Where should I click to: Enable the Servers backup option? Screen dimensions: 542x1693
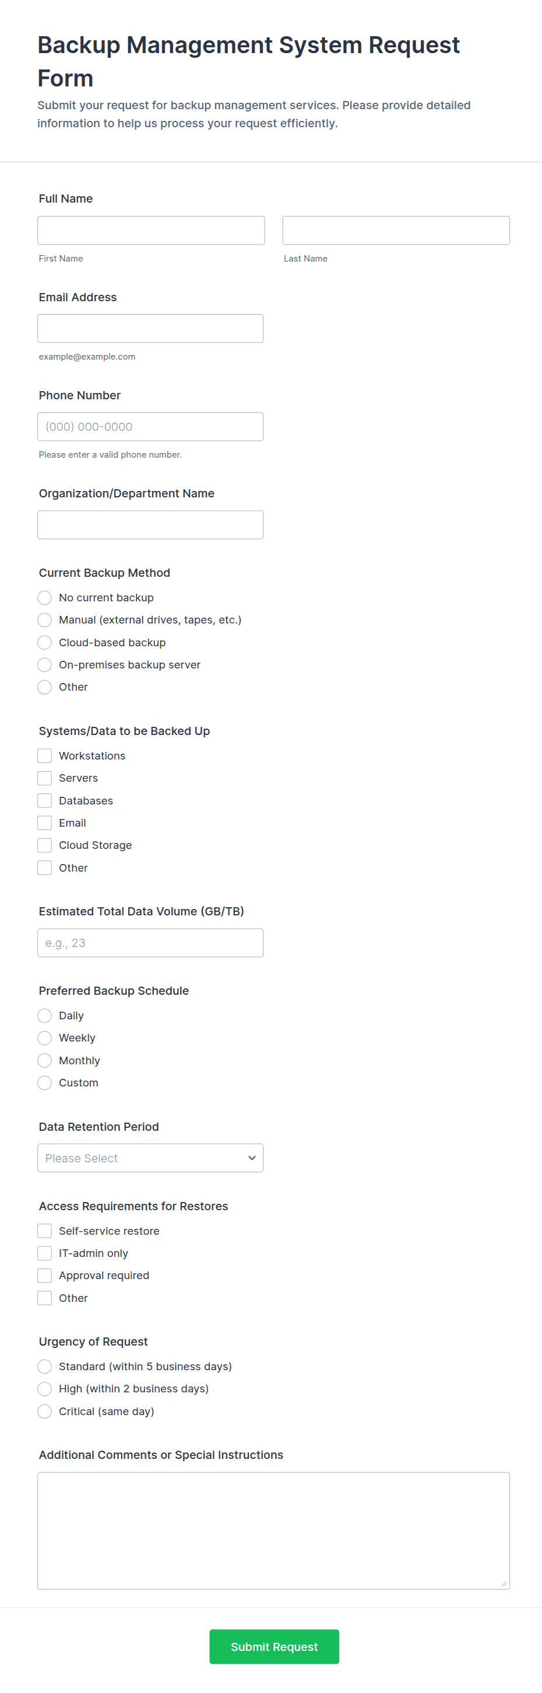pyautogui.click(x=44, y=778)
